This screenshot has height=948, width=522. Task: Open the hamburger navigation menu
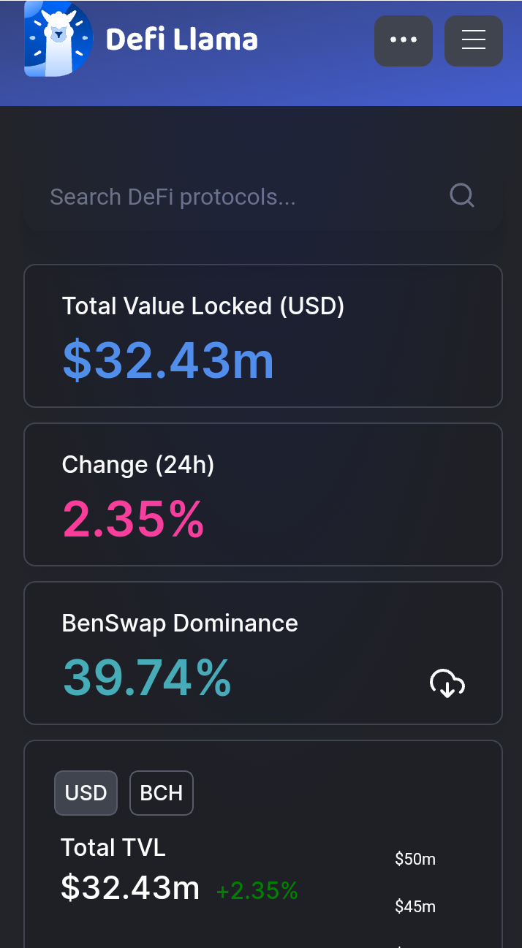[x=474, y=41]
